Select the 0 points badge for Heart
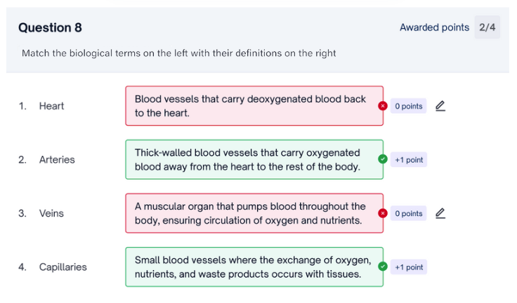 409,106
